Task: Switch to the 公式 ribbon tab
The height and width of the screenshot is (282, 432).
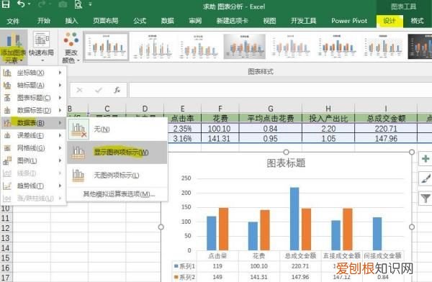Action: (x=140, y=21)
